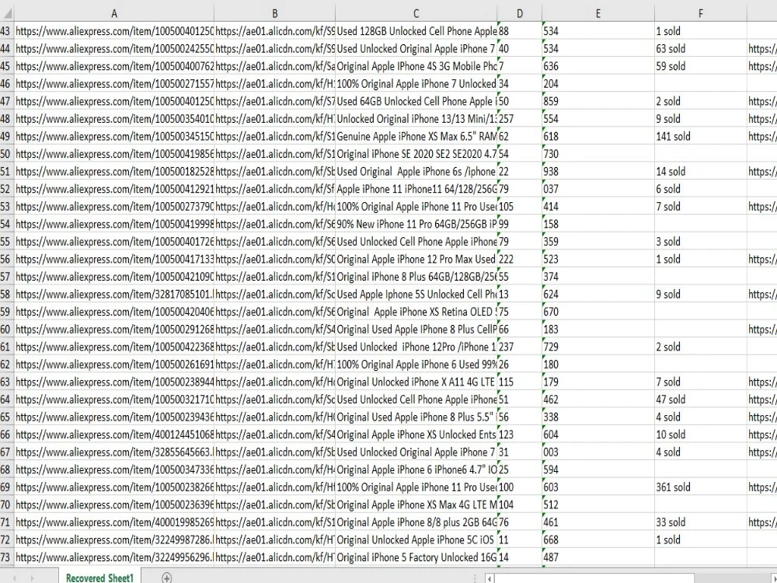Select row 66 header
The width and height of the screenshot is (777, 583).
[x=6, y=435]
